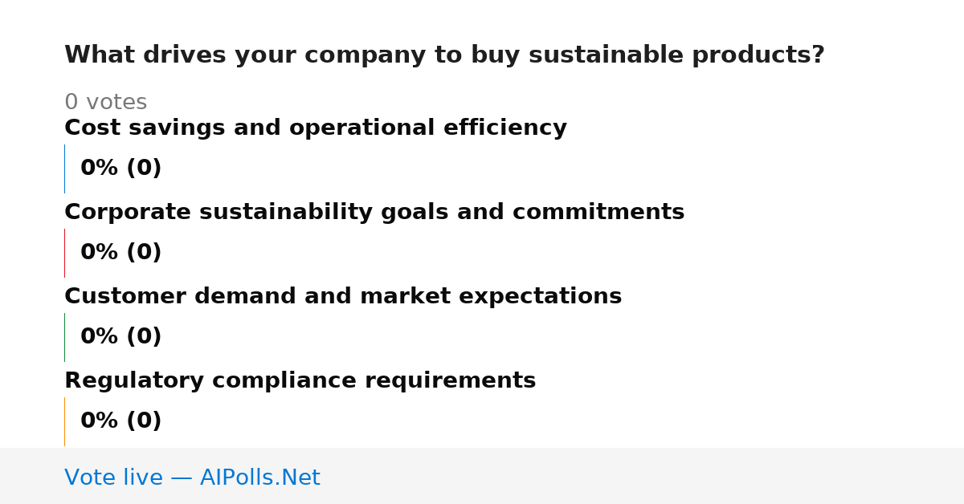The width and height of the screenshot is (964, 504).
Task: Choose 'Regulatory compliance requirements' option
Action: point(300,381)
